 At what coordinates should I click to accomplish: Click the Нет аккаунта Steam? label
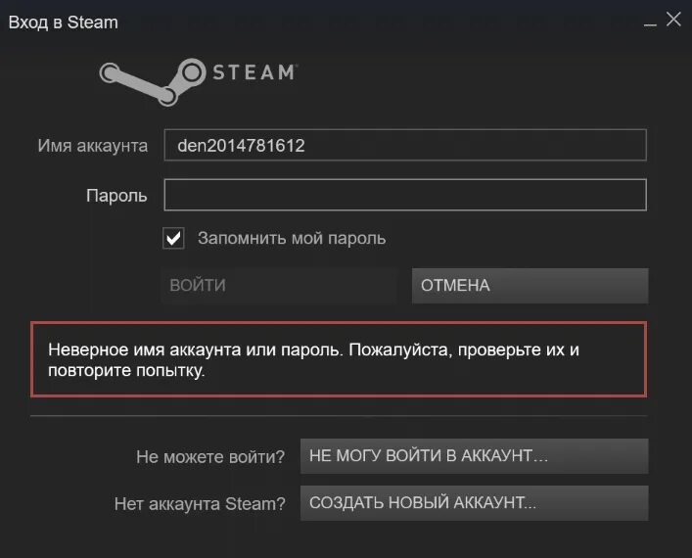click(x=200, y=504)
